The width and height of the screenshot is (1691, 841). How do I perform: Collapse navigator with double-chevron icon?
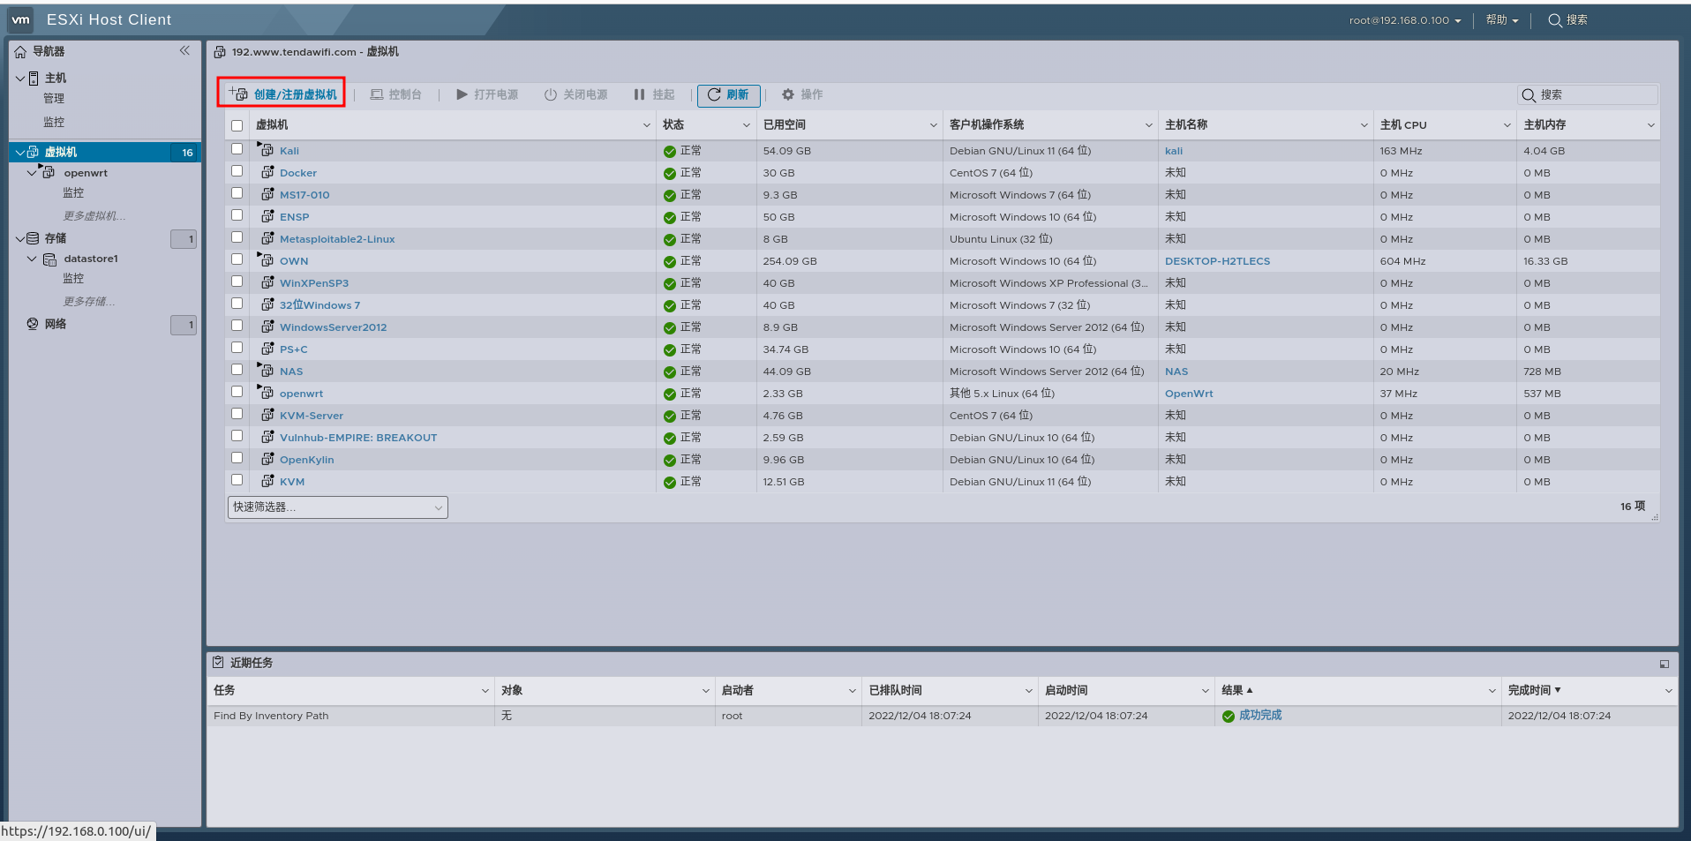pos(184,50)
